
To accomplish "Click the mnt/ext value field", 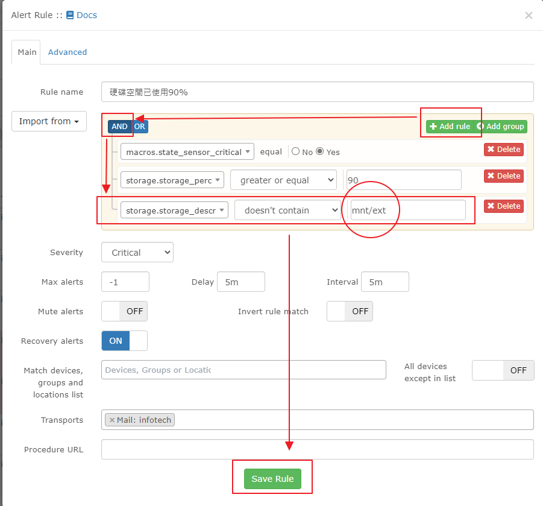I will (408, 210).
